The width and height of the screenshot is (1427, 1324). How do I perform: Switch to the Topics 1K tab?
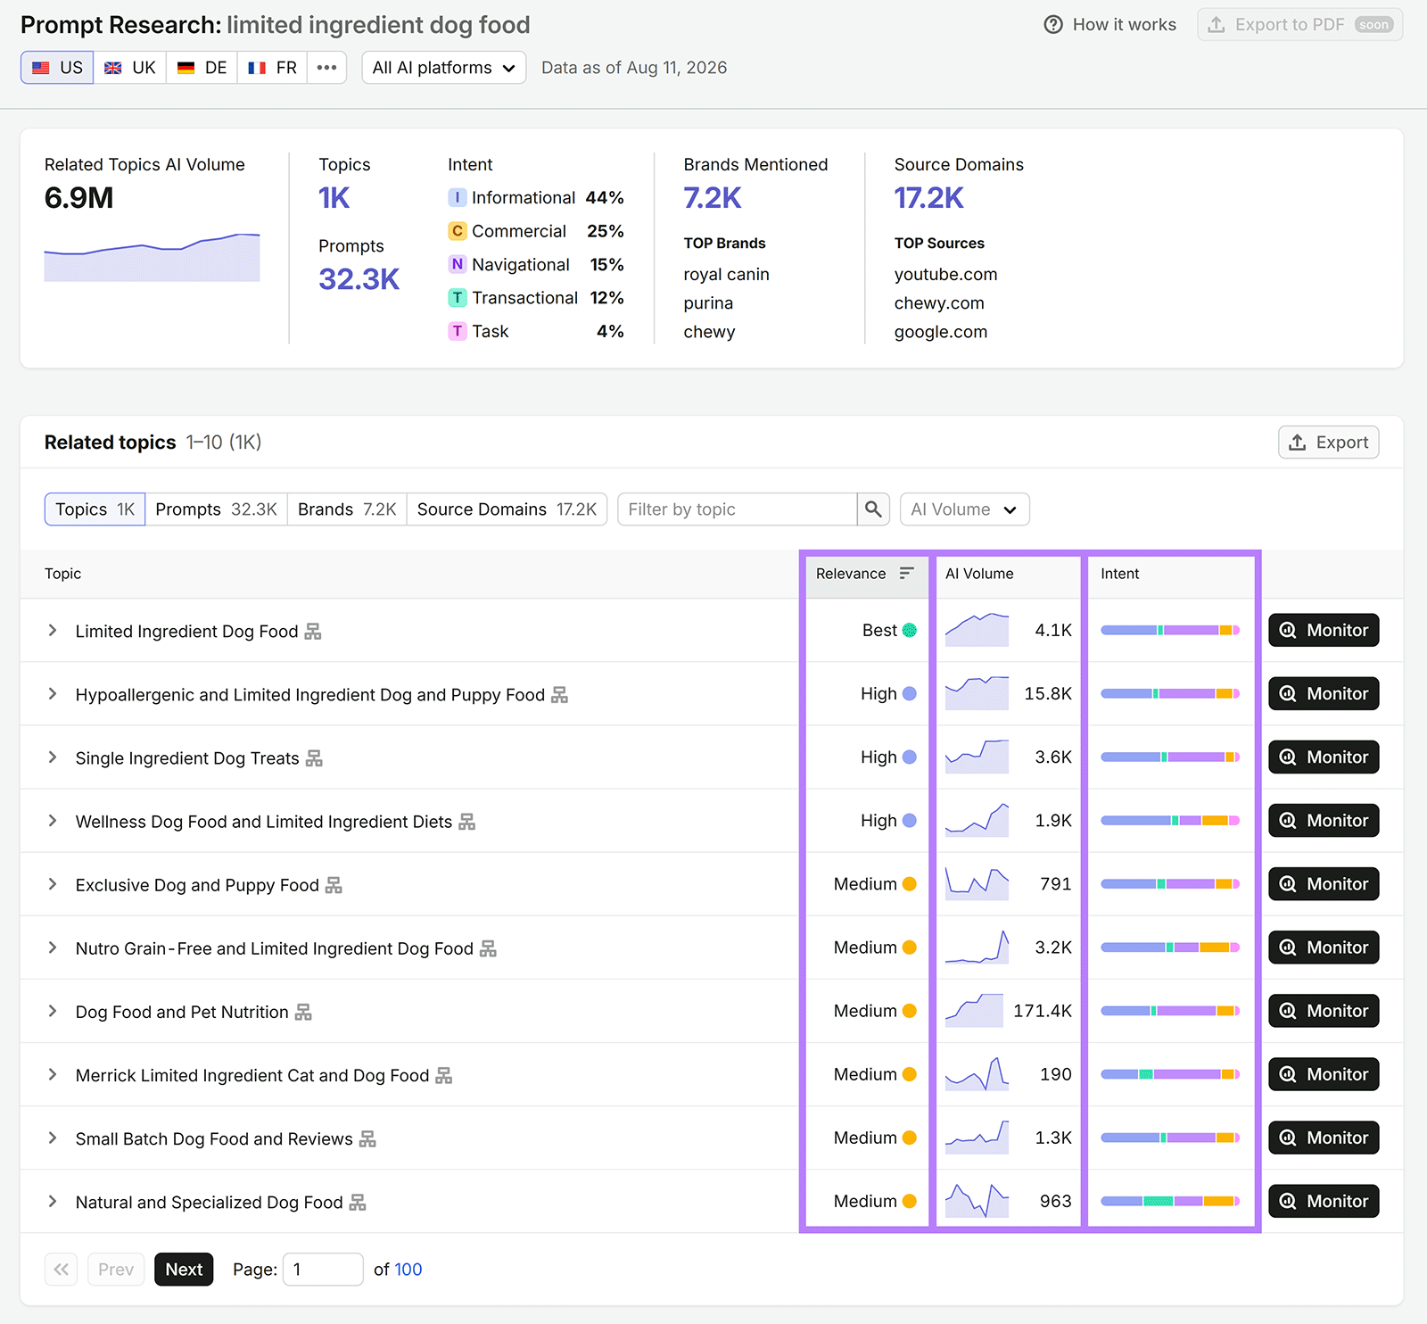coord(95,509)
